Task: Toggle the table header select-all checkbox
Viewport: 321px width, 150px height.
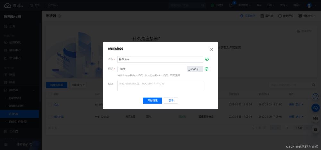Action: (x=50, y=94)
